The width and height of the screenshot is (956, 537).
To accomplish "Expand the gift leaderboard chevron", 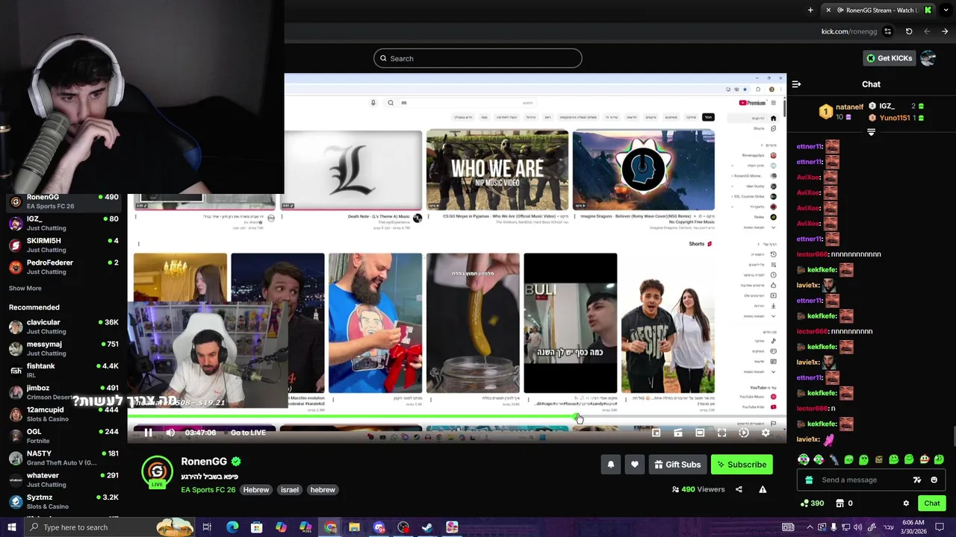I will pyautogui.click(x=871, y=132).
